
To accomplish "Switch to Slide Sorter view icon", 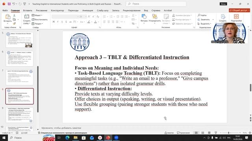I will coord(203,133).
